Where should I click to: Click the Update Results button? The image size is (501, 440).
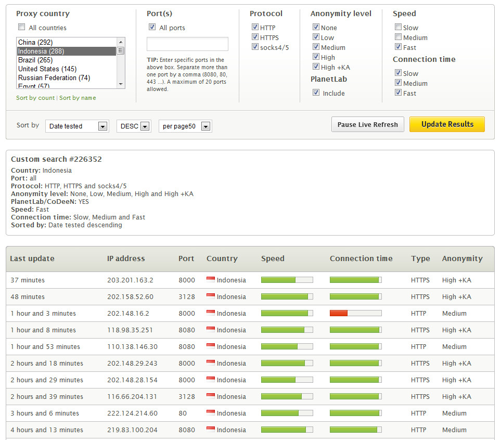click(447, 124)
